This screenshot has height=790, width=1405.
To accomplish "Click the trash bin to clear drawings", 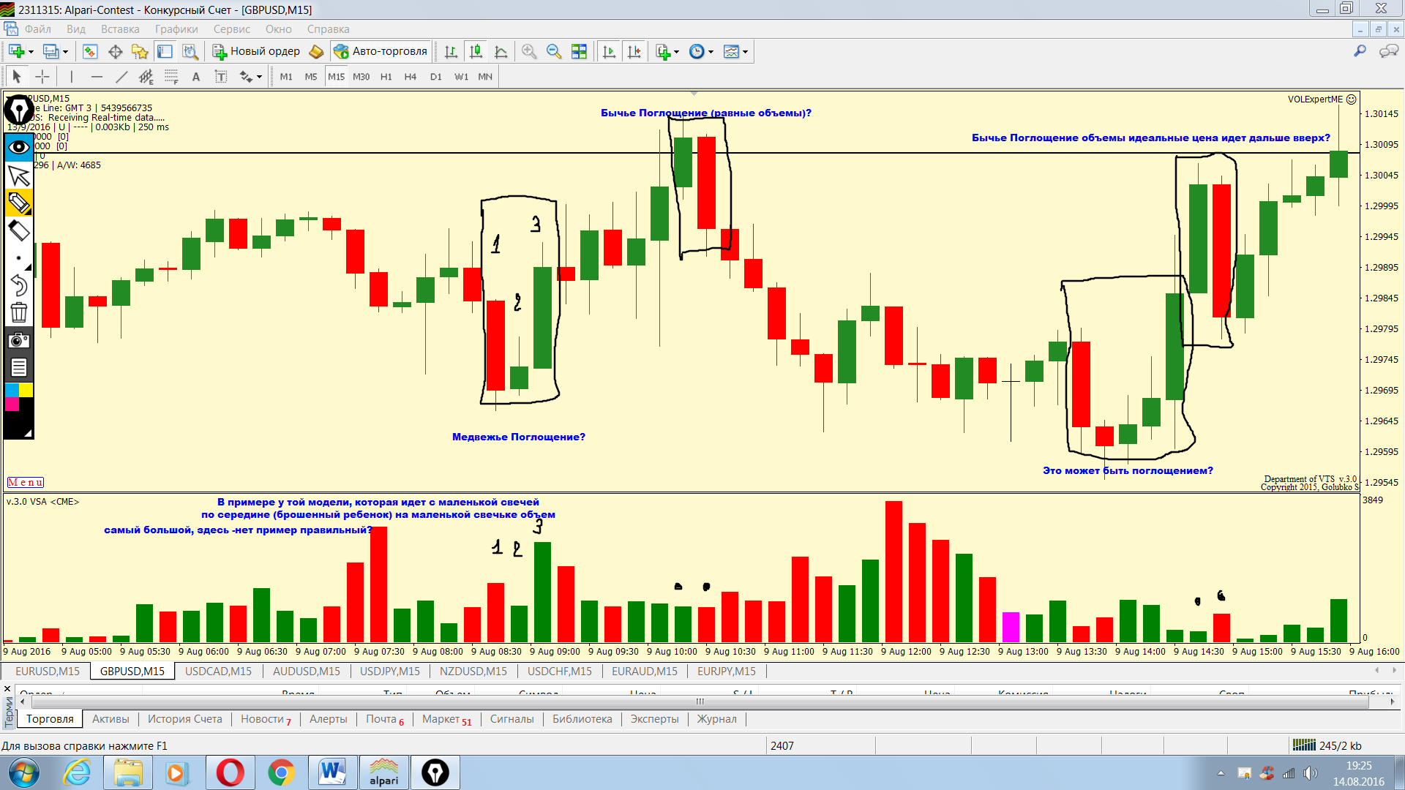I will pos(18,313).
